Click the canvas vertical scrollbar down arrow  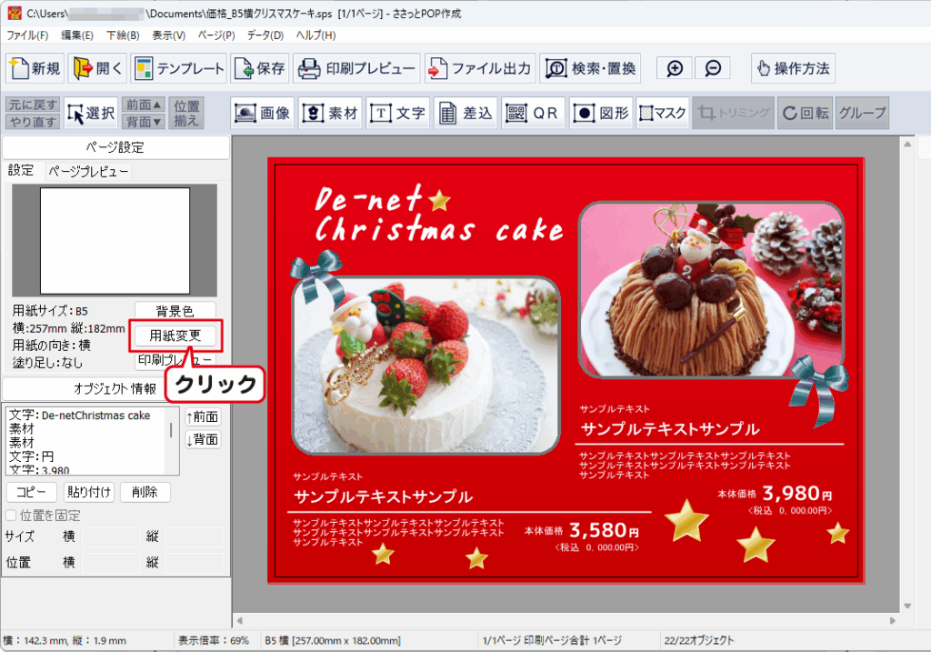[906, 605]
